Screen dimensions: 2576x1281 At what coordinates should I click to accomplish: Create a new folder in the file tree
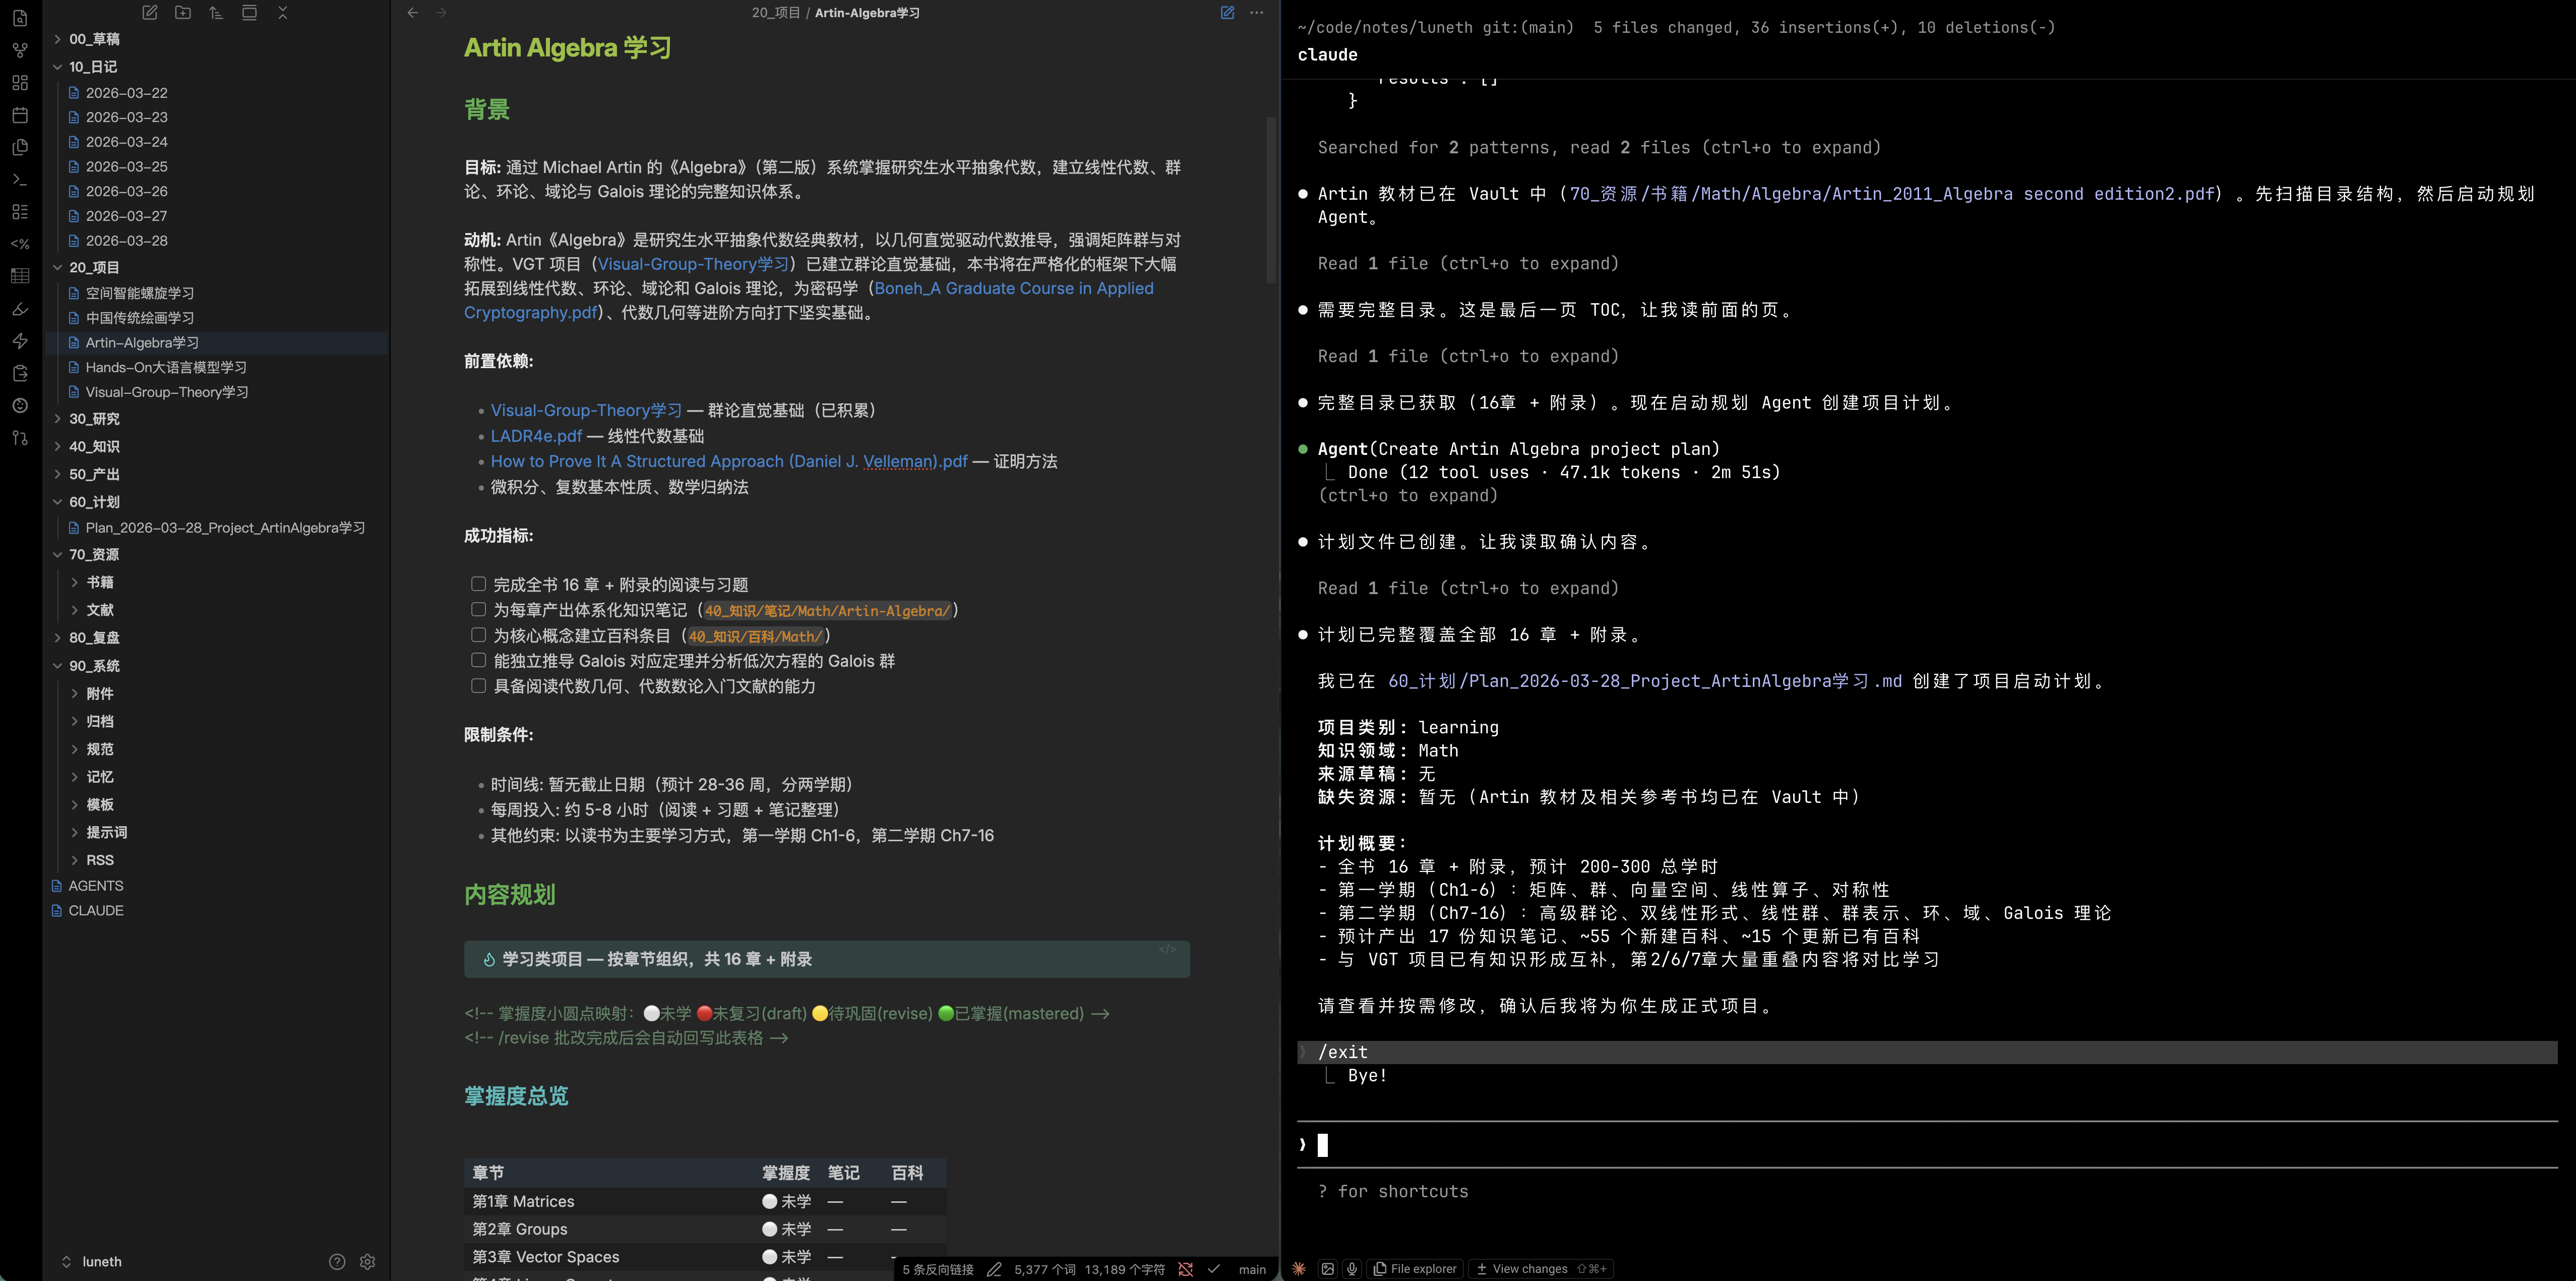(183, 13)
